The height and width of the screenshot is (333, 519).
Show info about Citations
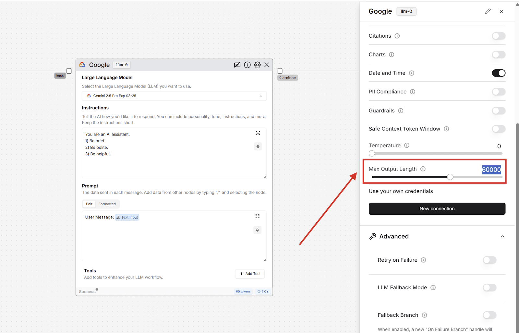tap(397, 36)
